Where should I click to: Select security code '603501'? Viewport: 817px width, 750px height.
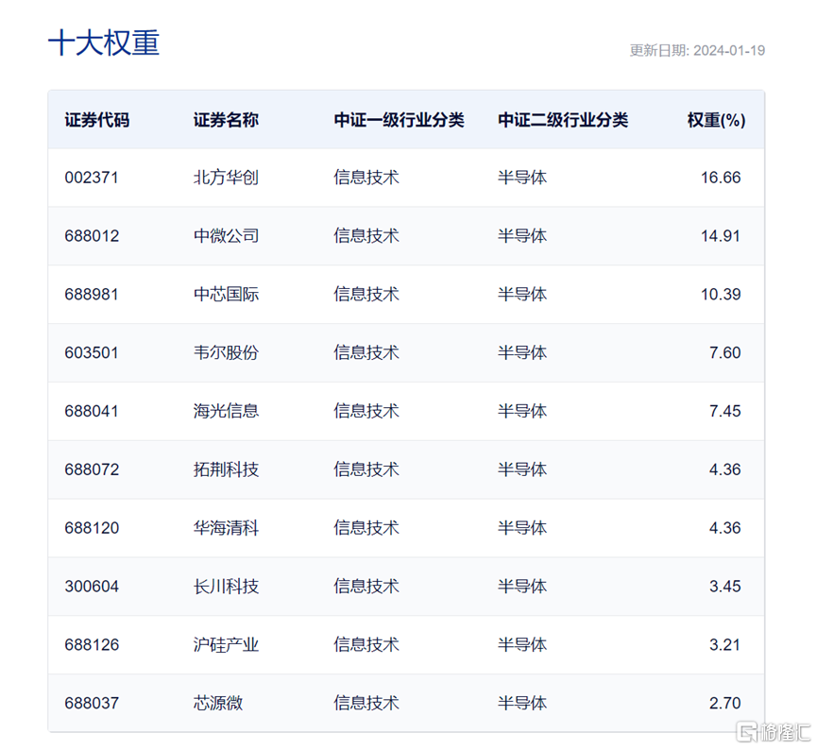click(92, 353)
